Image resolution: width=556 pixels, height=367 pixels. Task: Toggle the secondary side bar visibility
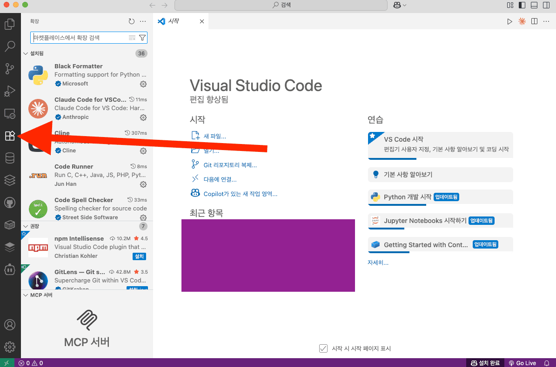[x=546, y=5]
